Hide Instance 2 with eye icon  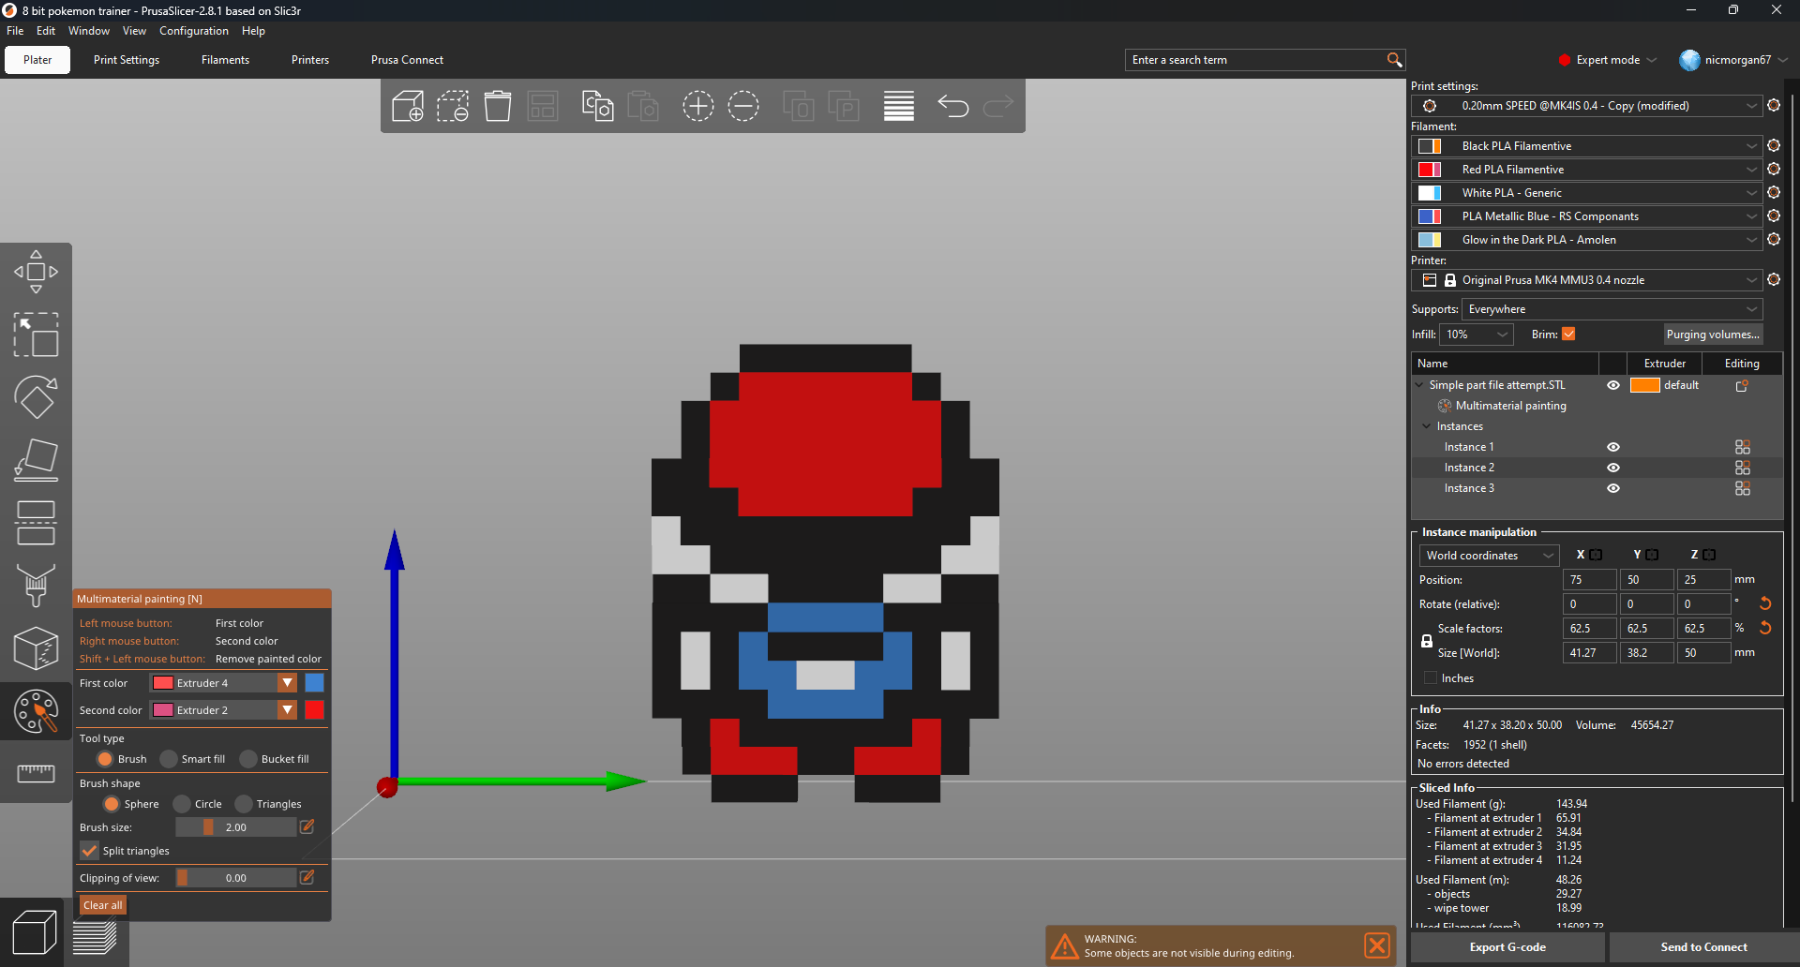coord(1613,468)
